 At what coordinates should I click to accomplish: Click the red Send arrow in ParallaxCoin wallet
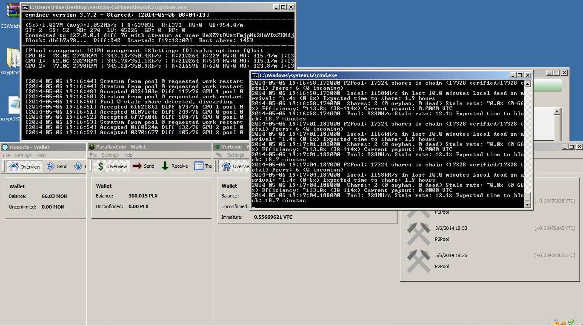click(137, 166)
